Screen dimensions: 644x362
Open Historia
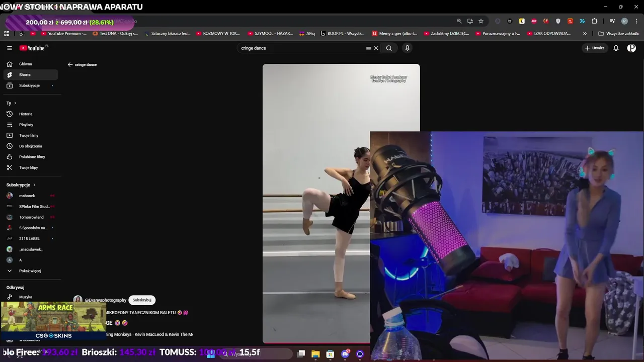point(31,114)
